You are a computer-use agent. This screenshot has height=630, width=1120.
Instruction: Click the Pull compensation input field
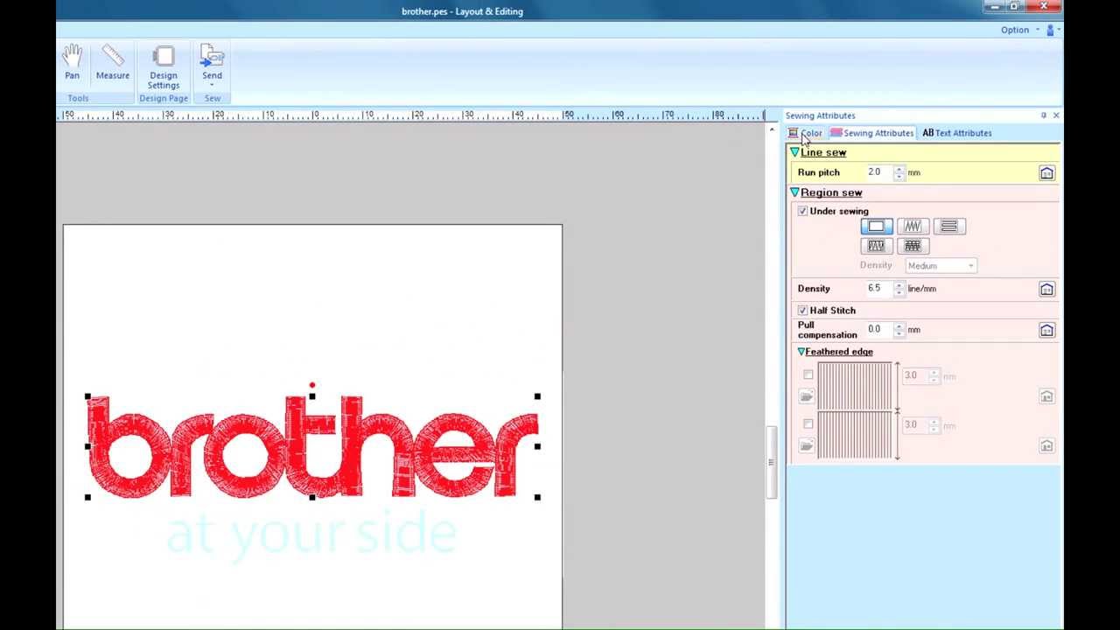pos(878,330)
